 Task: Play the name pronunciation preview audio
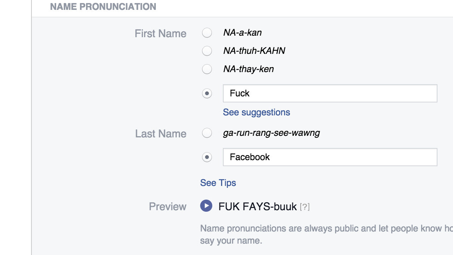206,206
